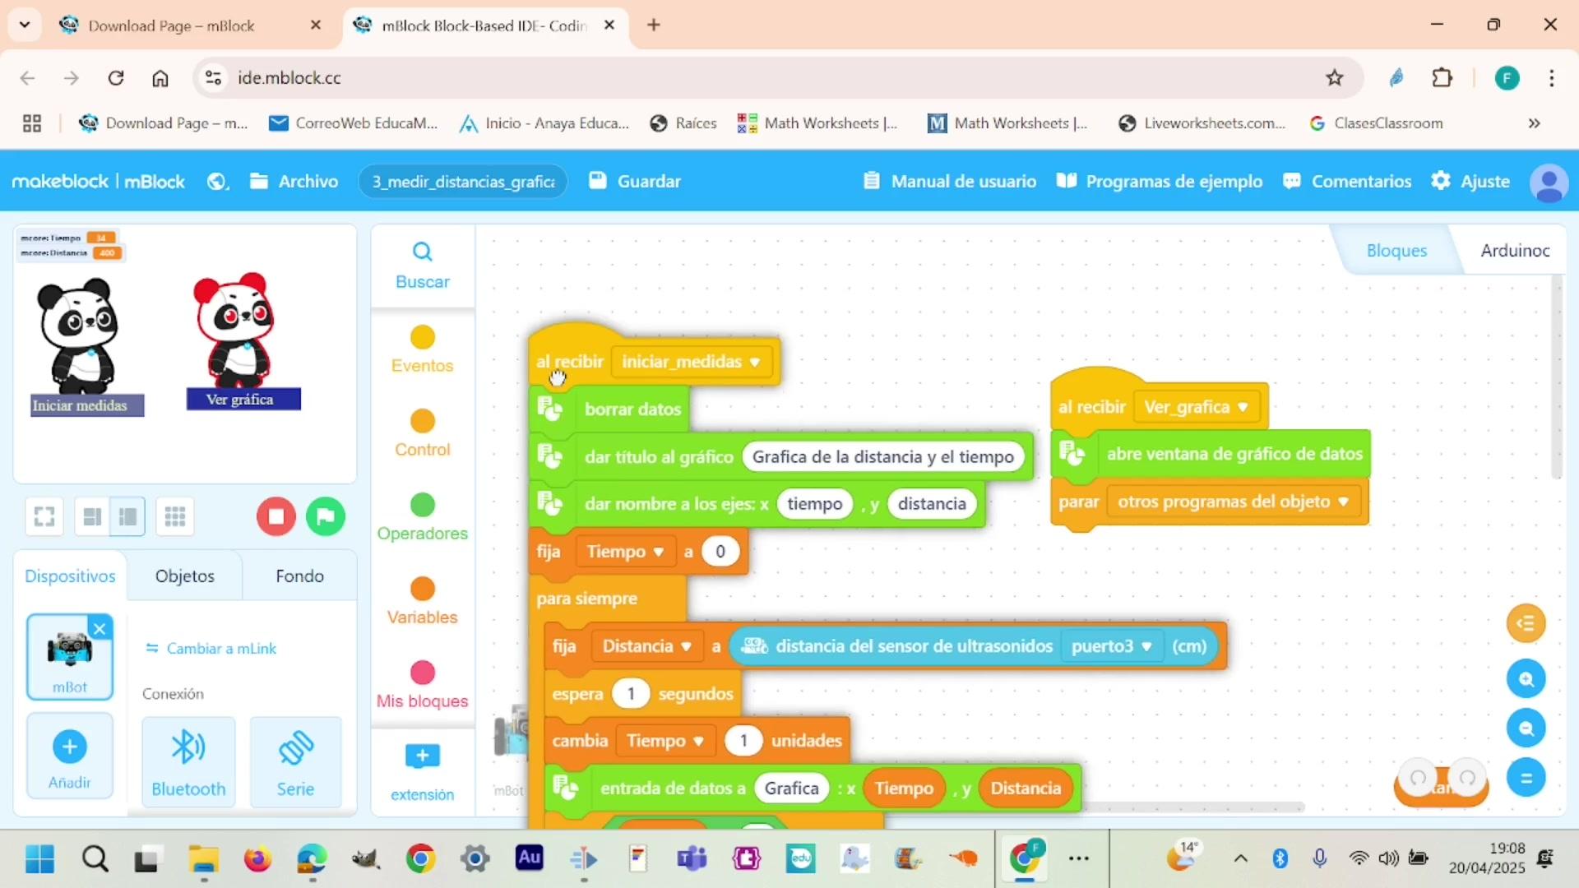
Task: Switch to the small stage layout
Action: point(92,516)
